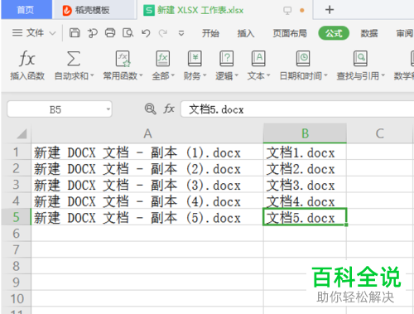Screen dimensions: 414x314
Task: Expand the 查找与引用 dropdown arrow
Action: point(383,75)
